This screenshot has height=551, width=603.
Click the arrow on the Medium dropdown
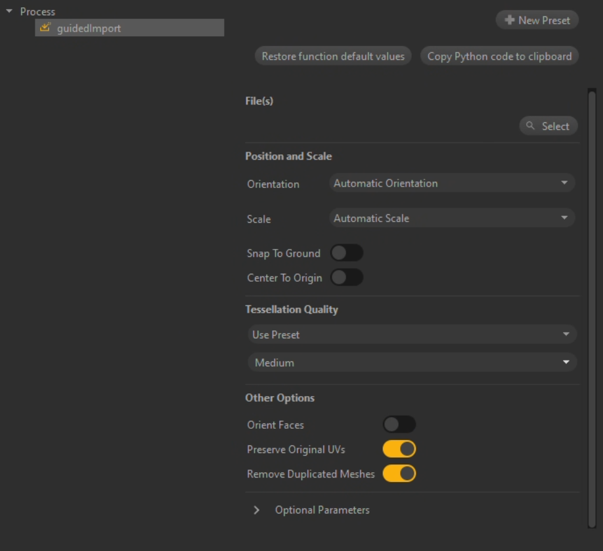click(x=566, y=362)
